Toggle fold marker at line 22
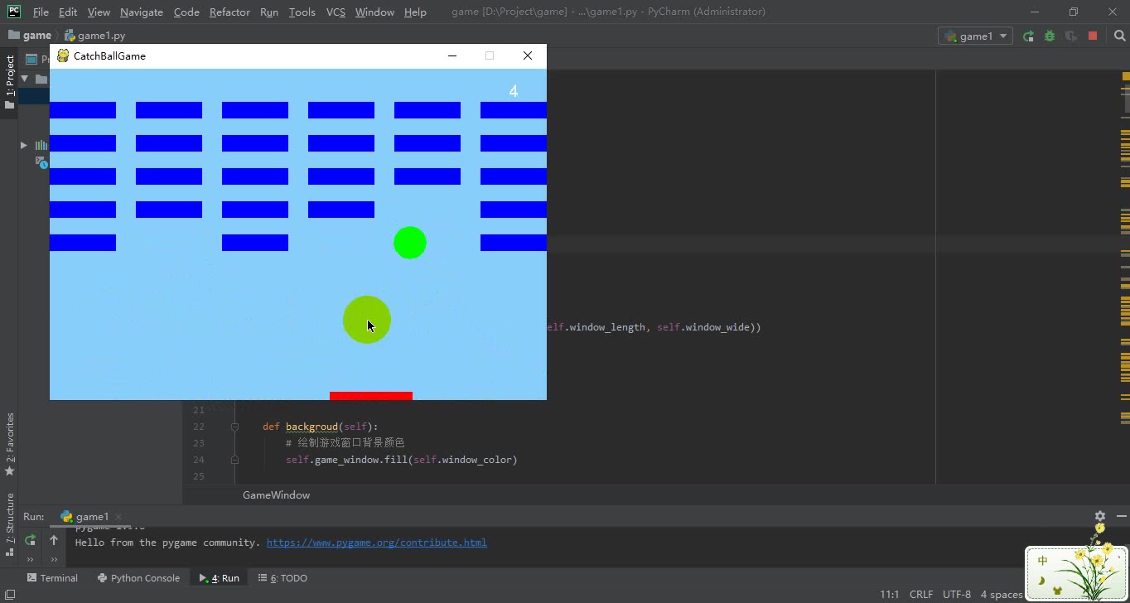This screenshot has width=1130, height=603. coord(234,427)
